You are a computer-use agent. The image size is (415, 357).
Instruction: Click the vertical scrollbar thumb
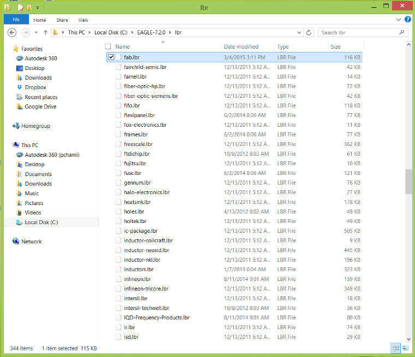point(408,182)
